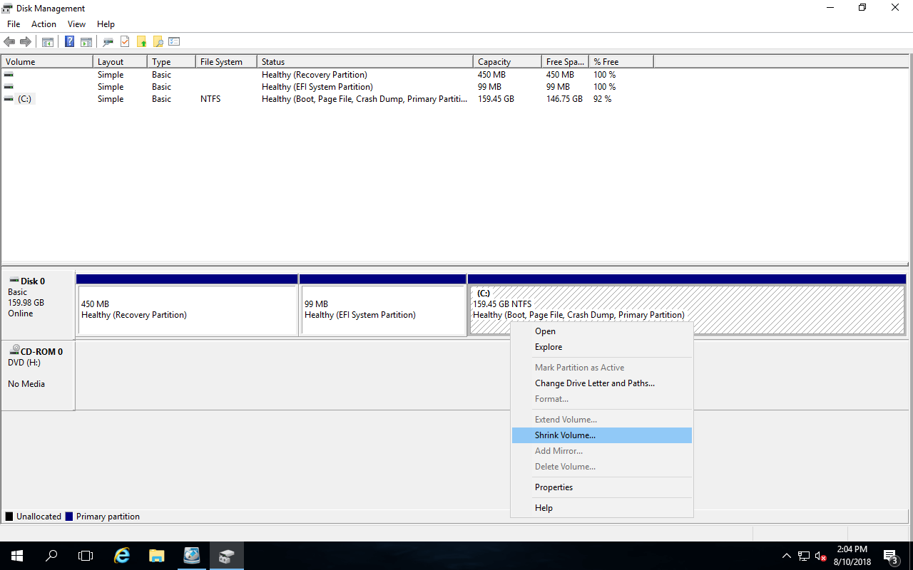
Task: Click the greyed Delete Volume entry
Action: tap(602, 467)
